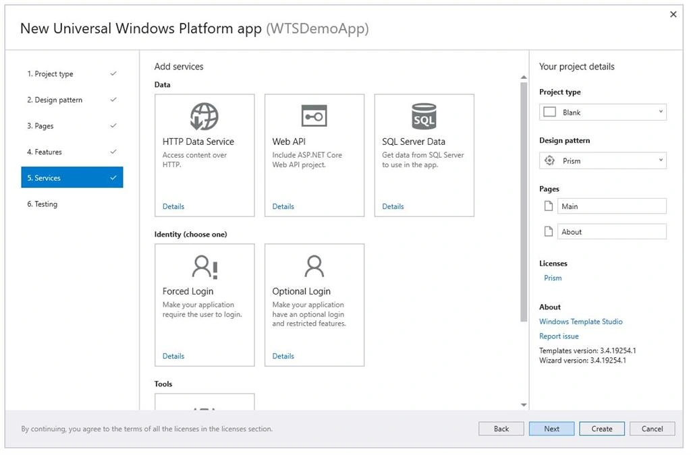This screenshot has width=691, height=455.
Task: Open Details for Optional Login
Action: click(x=283, y=356)
